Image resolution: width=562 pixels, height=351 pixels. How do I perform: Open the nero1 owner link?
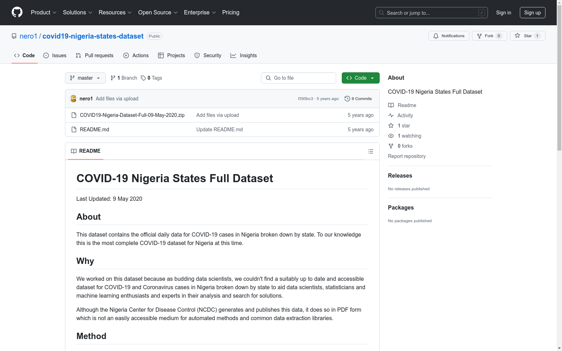[28, 36]
